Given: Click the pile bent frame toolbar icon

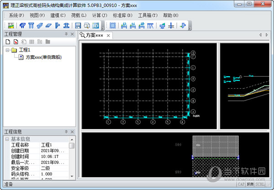Looking at the screenshot, I should pos(150,26).
